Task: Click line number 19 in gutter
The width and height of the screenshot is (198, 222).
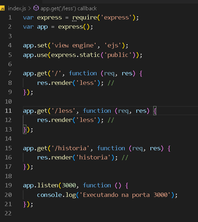Action: pos(8,185)
